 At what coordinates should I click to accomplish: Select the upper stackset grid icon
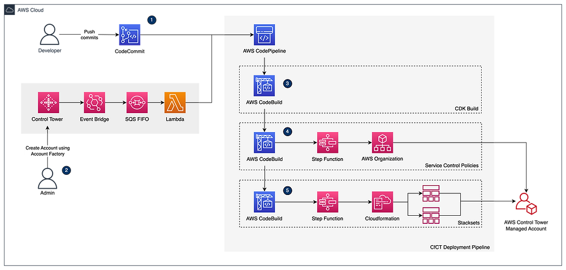[x=431, y=193]
